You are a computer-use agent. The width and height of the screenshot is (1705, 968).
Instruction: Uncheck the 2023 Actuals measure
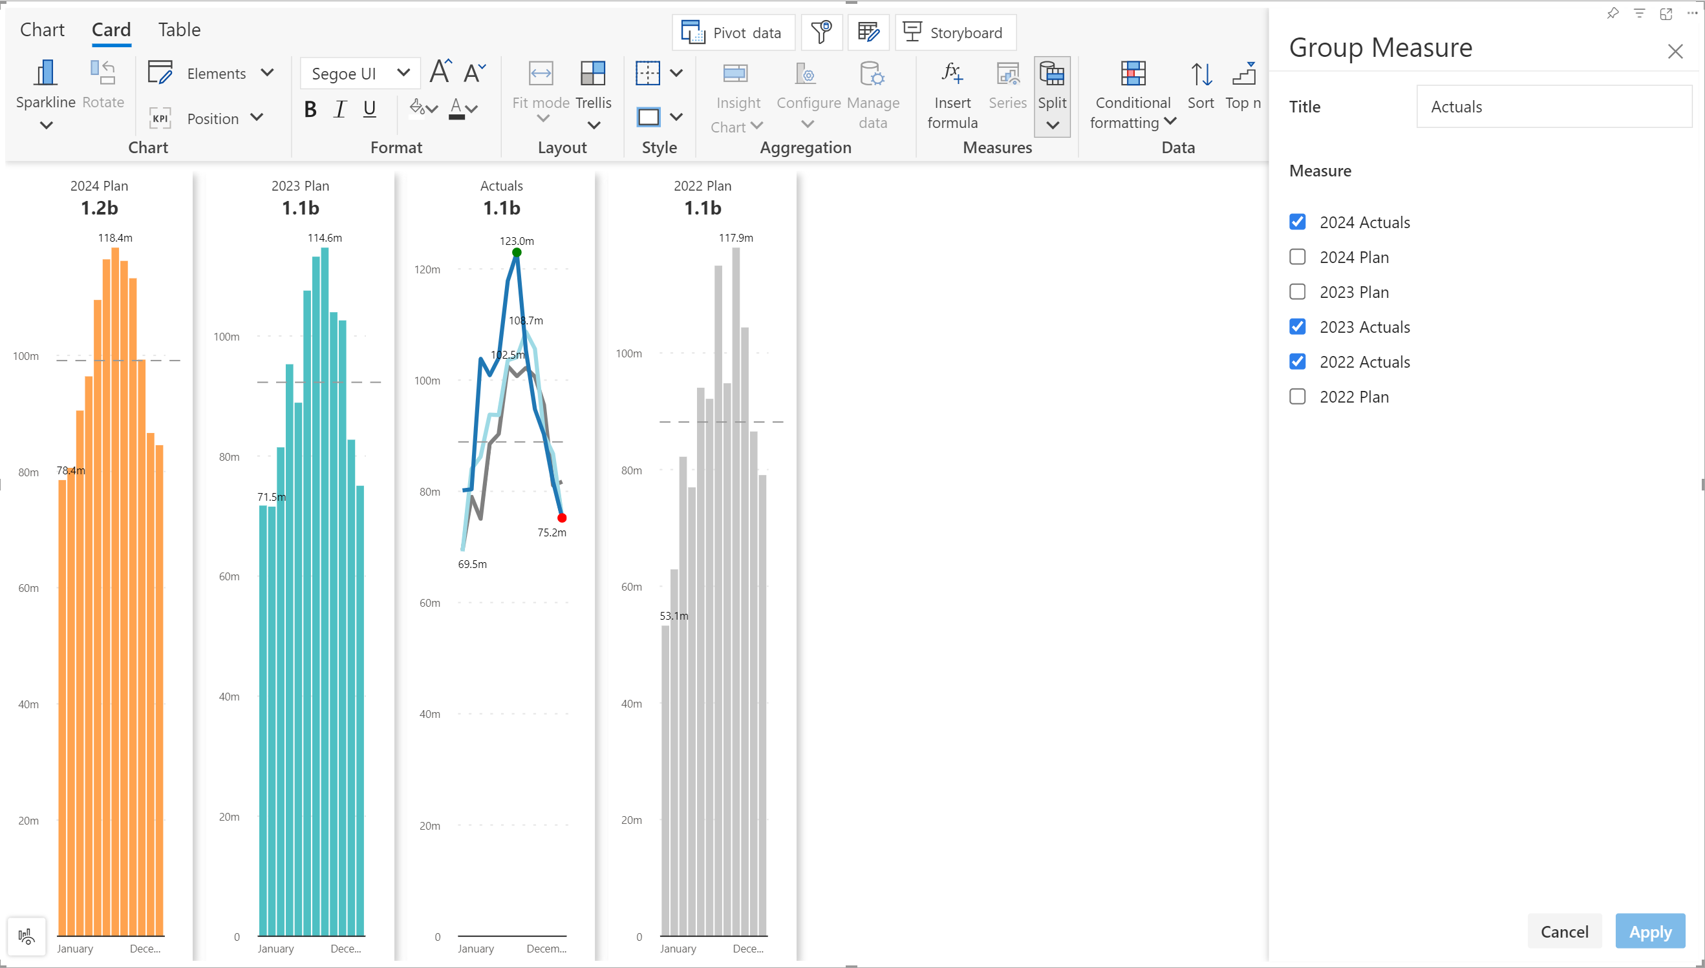[x=1296, y=327]
